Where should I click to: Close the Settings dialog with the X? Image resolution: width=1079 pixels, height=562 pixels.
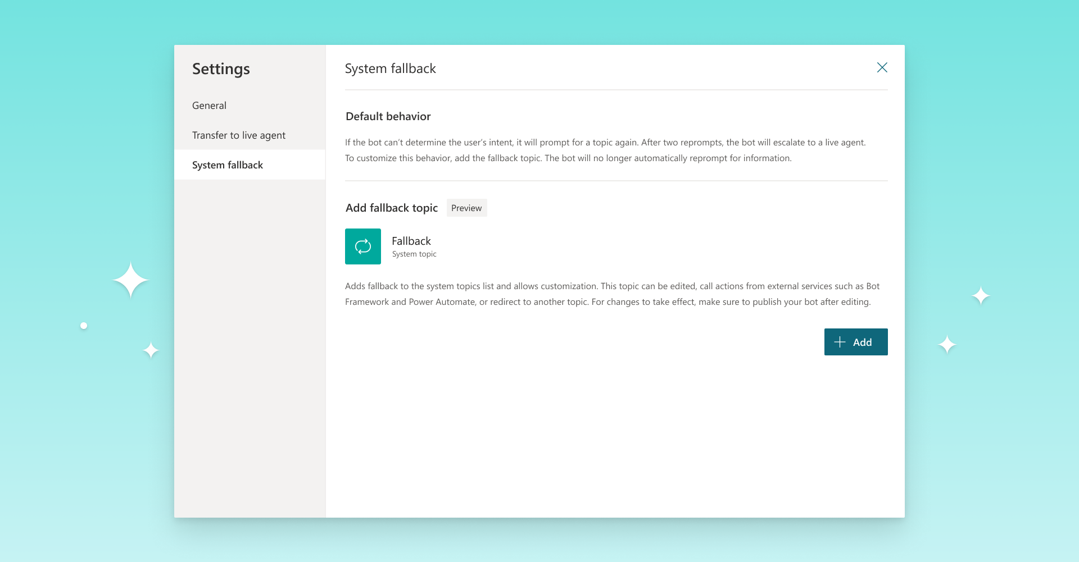coord(882,68)
